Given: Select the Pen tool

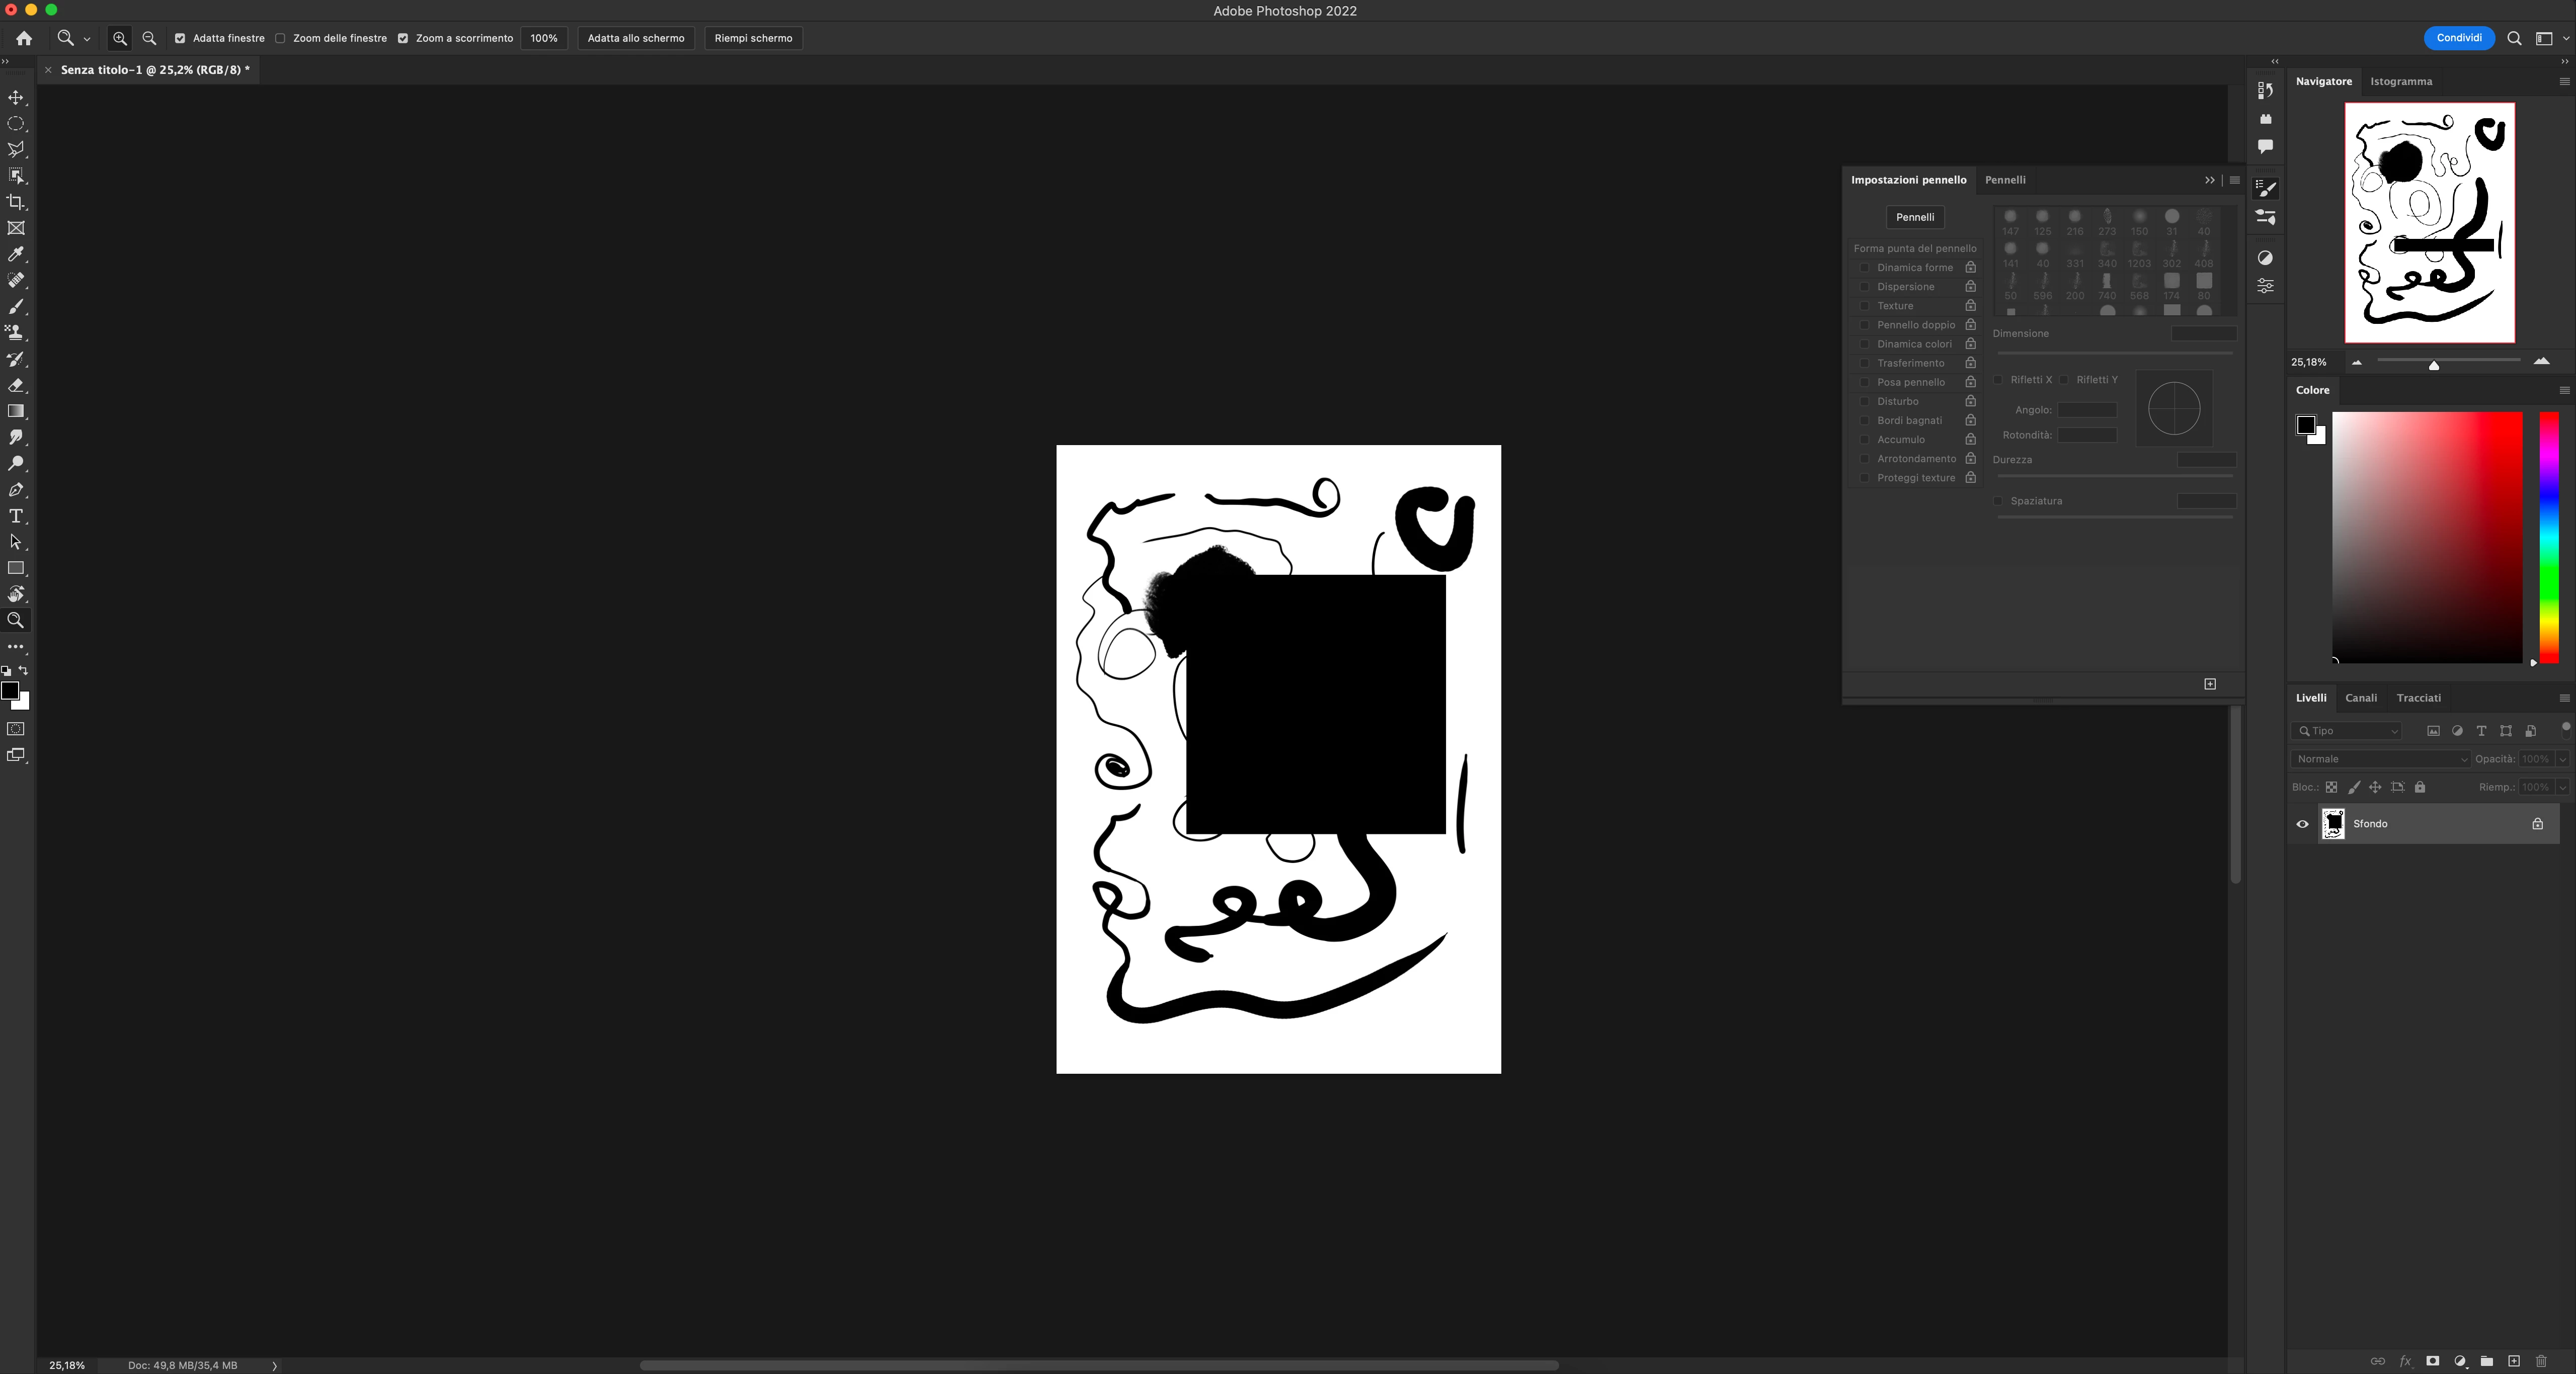Looking at the screenshot, I should pos(16,490).
